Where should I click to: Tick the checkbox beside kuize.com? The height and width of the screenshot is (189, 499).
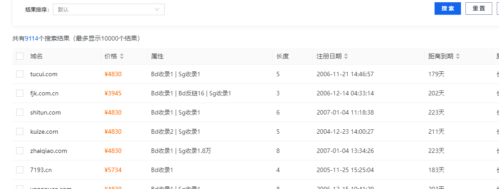pos(20,131)
